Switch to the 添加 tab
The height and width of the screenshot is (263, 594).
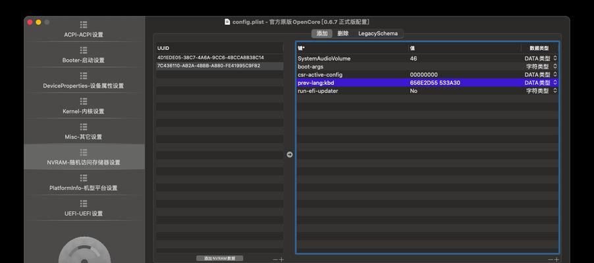click(x=322, y=34)
